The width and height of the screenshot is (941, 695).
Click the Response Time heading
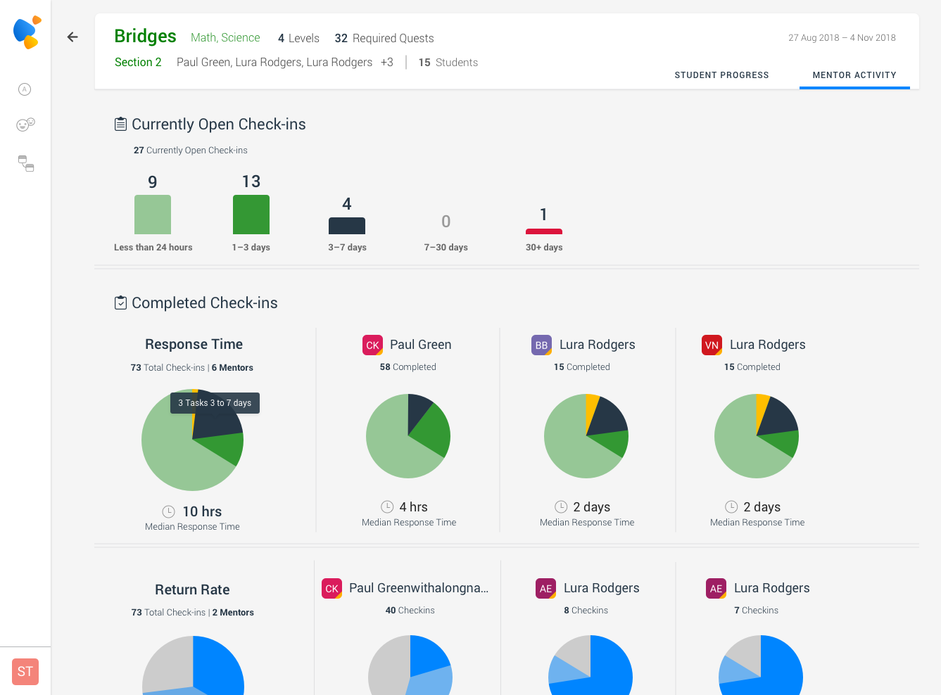click(x=194, y=344)
